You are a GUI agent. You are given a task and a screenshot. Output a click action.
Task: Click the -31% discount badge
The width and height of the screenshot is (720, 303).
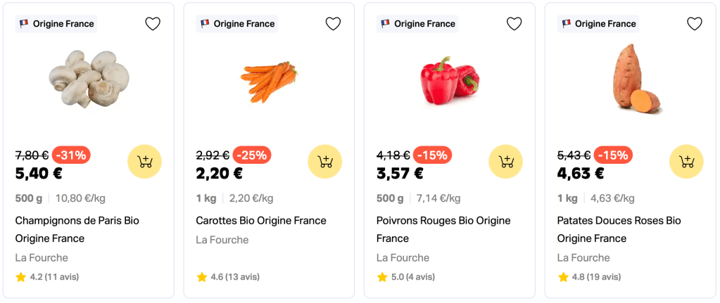coord(72,155)
